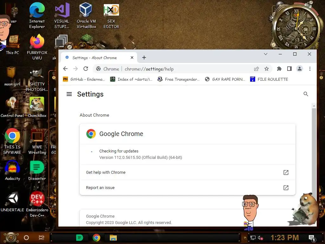Click the Chrome forward arrow
325x244 pixels.
tap(76, 69)
